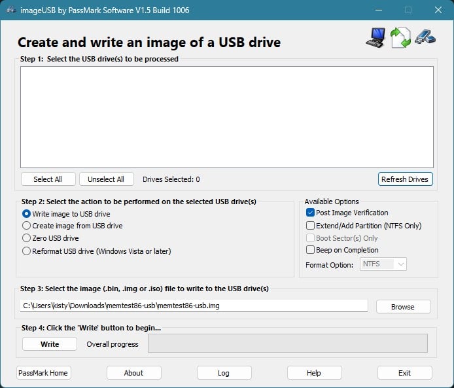454x388 pixels.
Task: Open PassMark Home
Action: [43, 373]
